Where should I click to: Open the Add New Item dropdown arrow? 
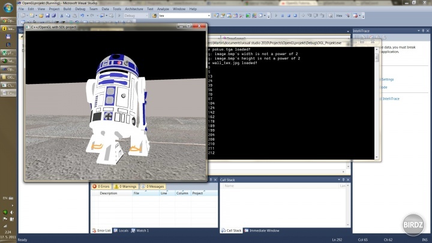(x=36, y=16)
